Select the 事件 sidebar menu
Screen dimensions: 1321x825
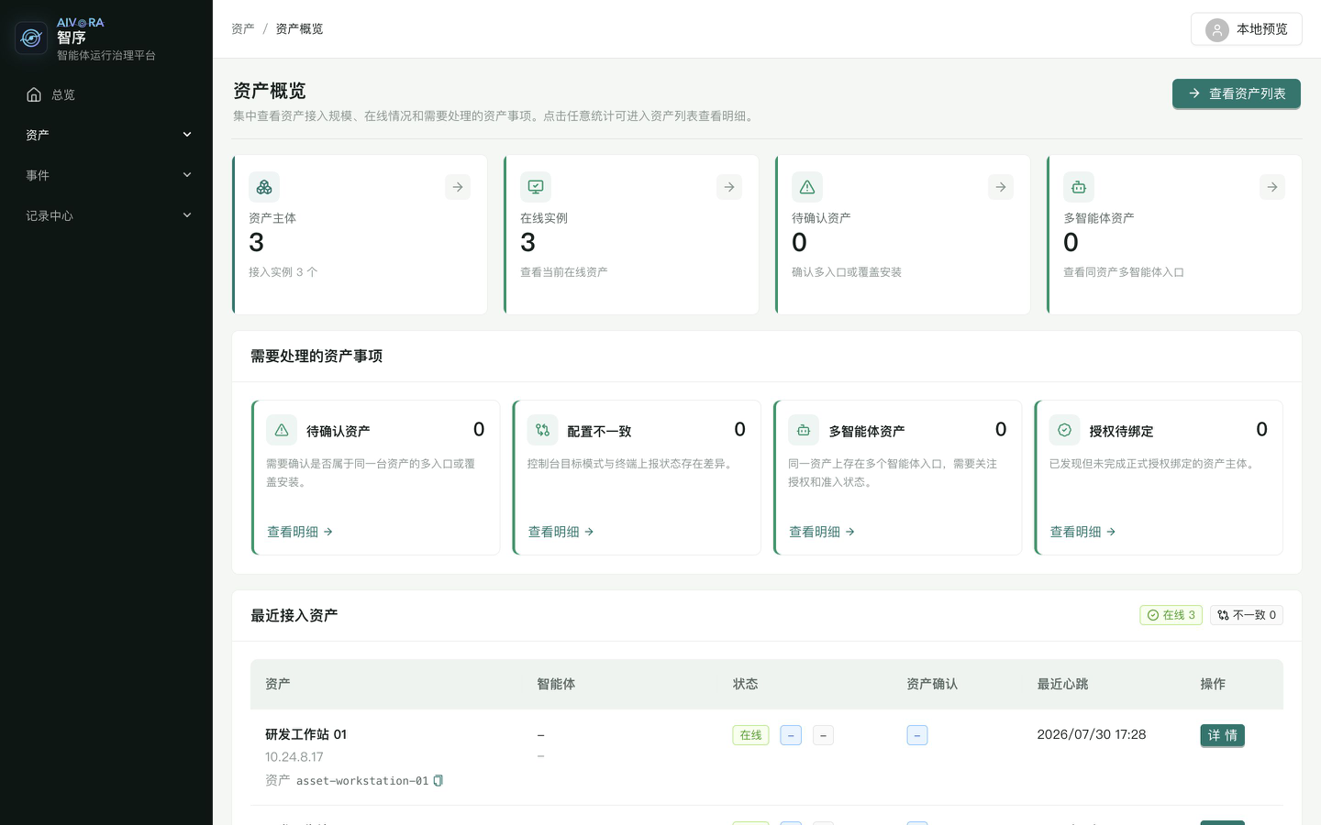pos(106,175)
